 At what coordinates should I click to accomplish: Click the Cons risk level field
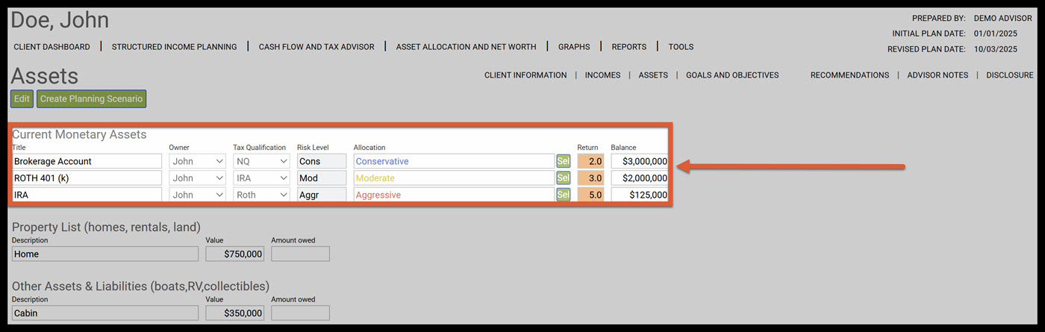coord(322,161)
